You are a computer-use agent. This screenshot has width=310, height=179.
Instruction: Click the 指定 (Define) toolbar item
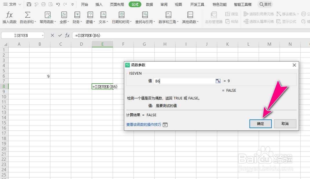(232, 14)
